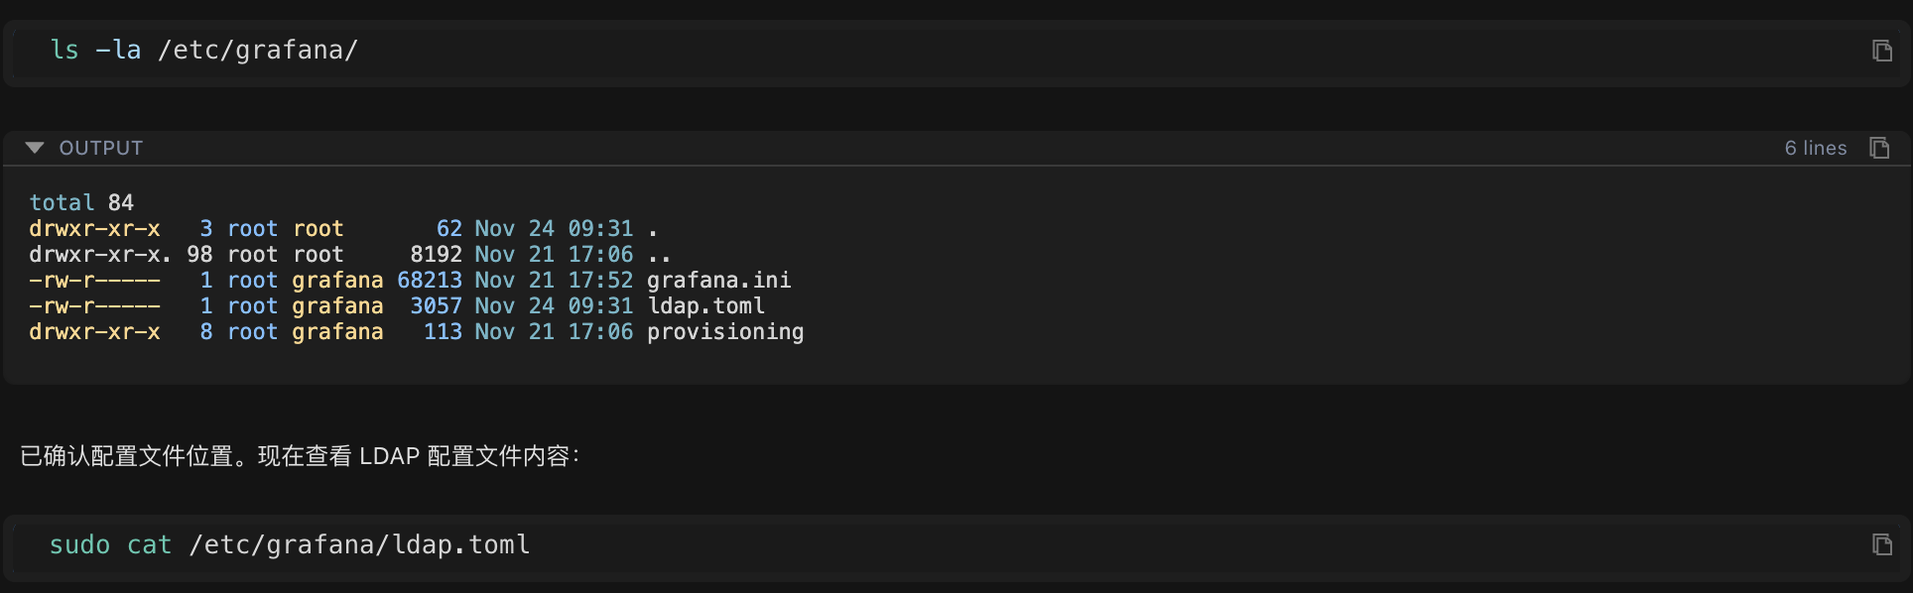Collapse the OUTPUT section triangle
1913x593 pixels.
35,148
